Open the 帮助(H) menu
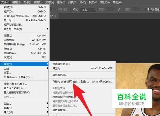 coord(117,2)
